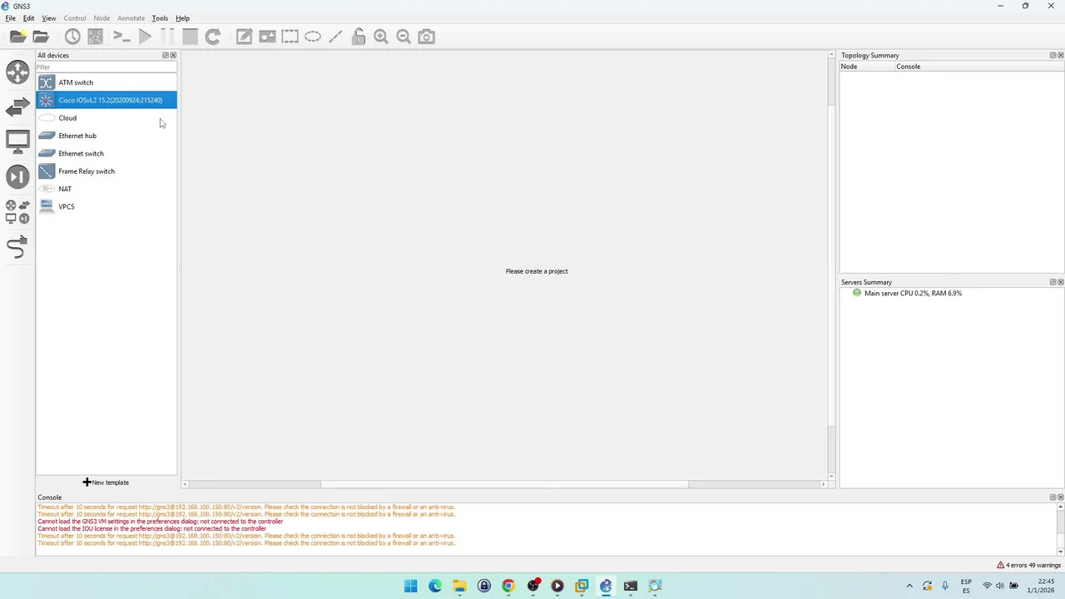Viewport: 1065px width, 599px height.
Task: Select the Add a note tool
Action: tap(244, 37)
